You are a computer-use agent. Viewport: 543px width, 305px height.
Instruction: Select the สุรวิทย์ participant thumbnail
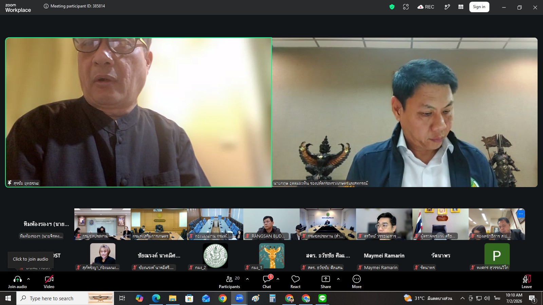384,224
